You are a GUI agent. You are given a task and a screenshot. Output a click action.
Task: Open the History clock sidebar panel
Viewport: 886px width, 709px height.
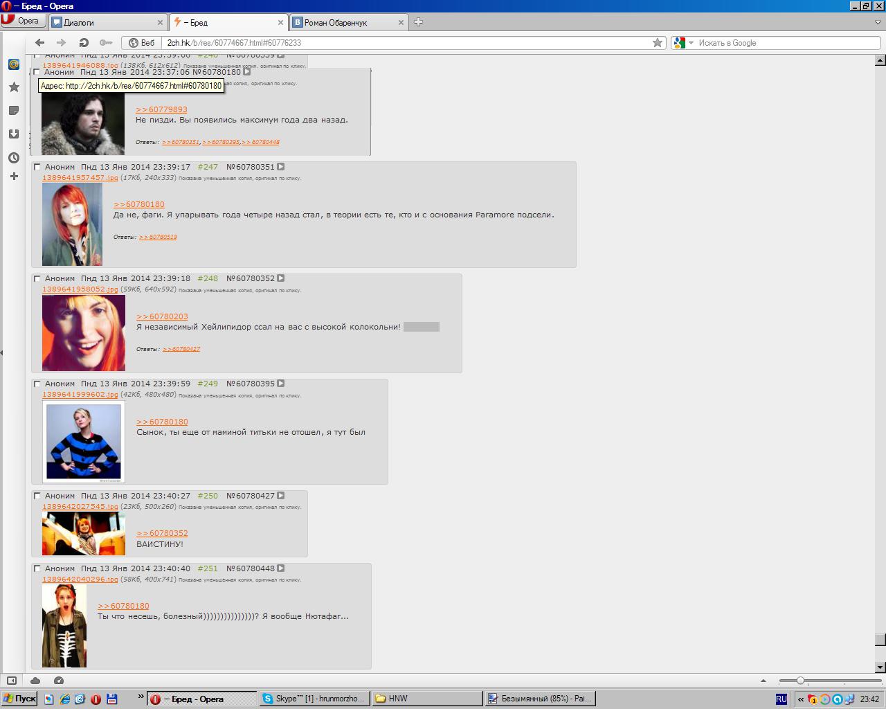point(13,157)
